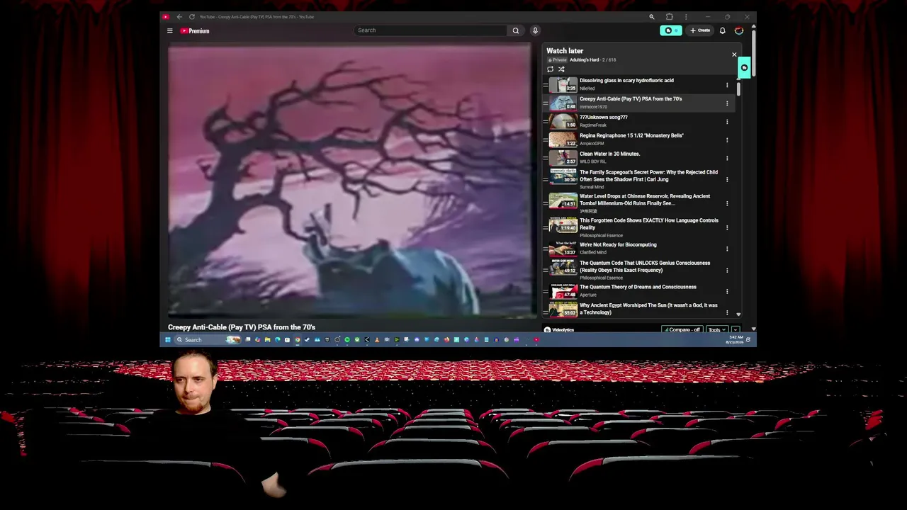The height and width of the screenshot is (510, 907).
Task: Open options for Creepy Anti-Cable PSA video
Action: point(726,103)
